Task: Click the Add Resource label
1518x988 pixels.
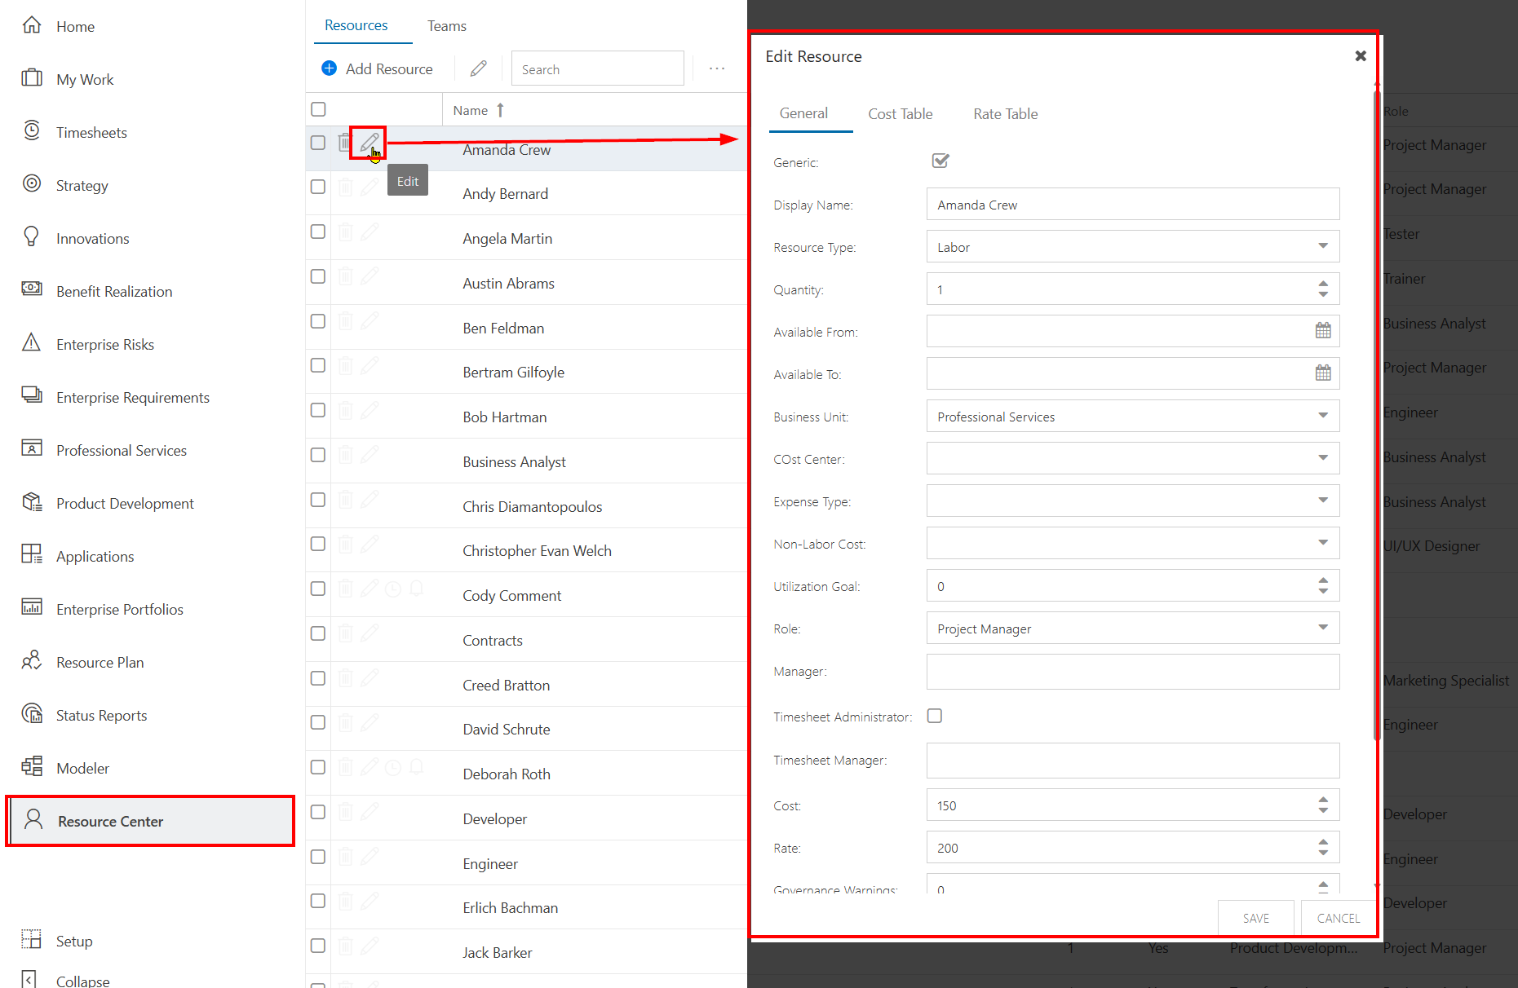Action: [x=389, y=69]
